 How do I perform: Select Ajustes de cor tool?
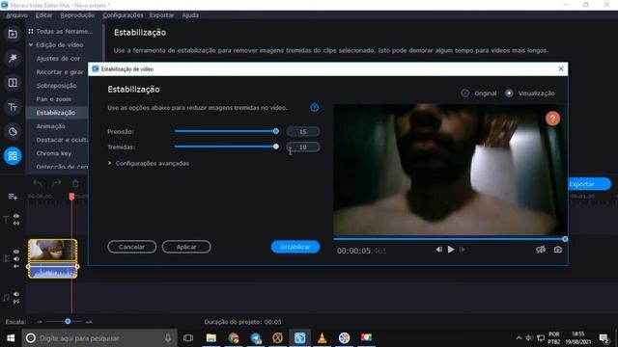58,59
